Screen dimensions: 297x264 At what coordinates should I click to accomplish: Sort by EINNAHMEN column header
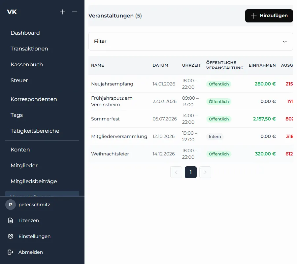(262, 65)
